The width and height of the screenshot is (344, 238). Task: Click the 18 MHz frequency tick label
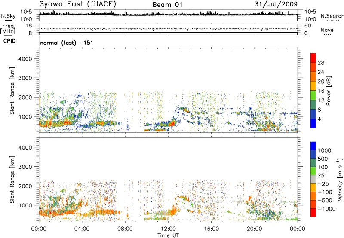[x=28, y=26]
